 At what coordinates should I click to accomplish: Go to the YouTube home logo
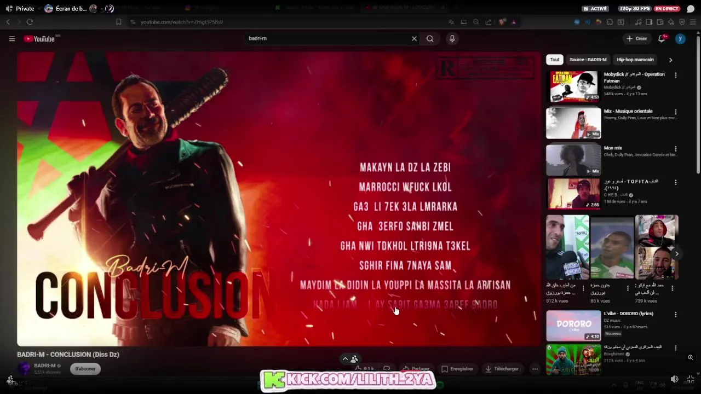(x=39, y=38)
